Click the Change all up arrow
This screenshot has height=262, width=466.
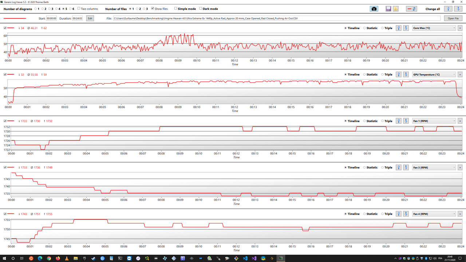449,8
